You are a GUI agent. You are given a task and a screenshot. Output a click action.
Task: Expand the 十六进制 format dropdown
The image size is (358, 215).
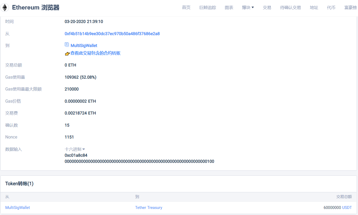click(x=75, y=149)
